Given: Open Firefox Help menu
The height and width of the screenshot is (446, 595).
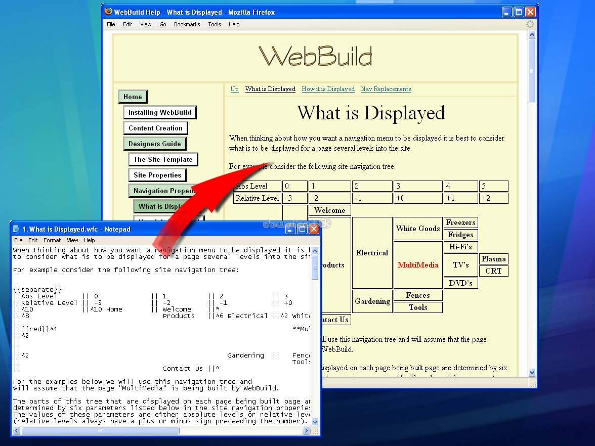Looking at the screenshot, I should point(234,24).
